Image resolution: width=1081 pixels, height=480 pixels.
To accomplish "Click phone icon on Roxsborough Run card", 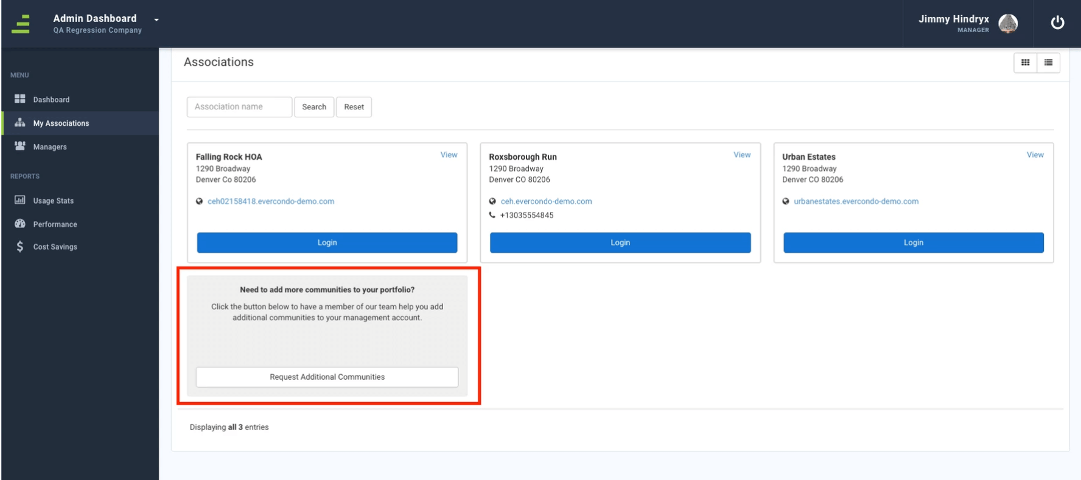I will click(492, 215).
